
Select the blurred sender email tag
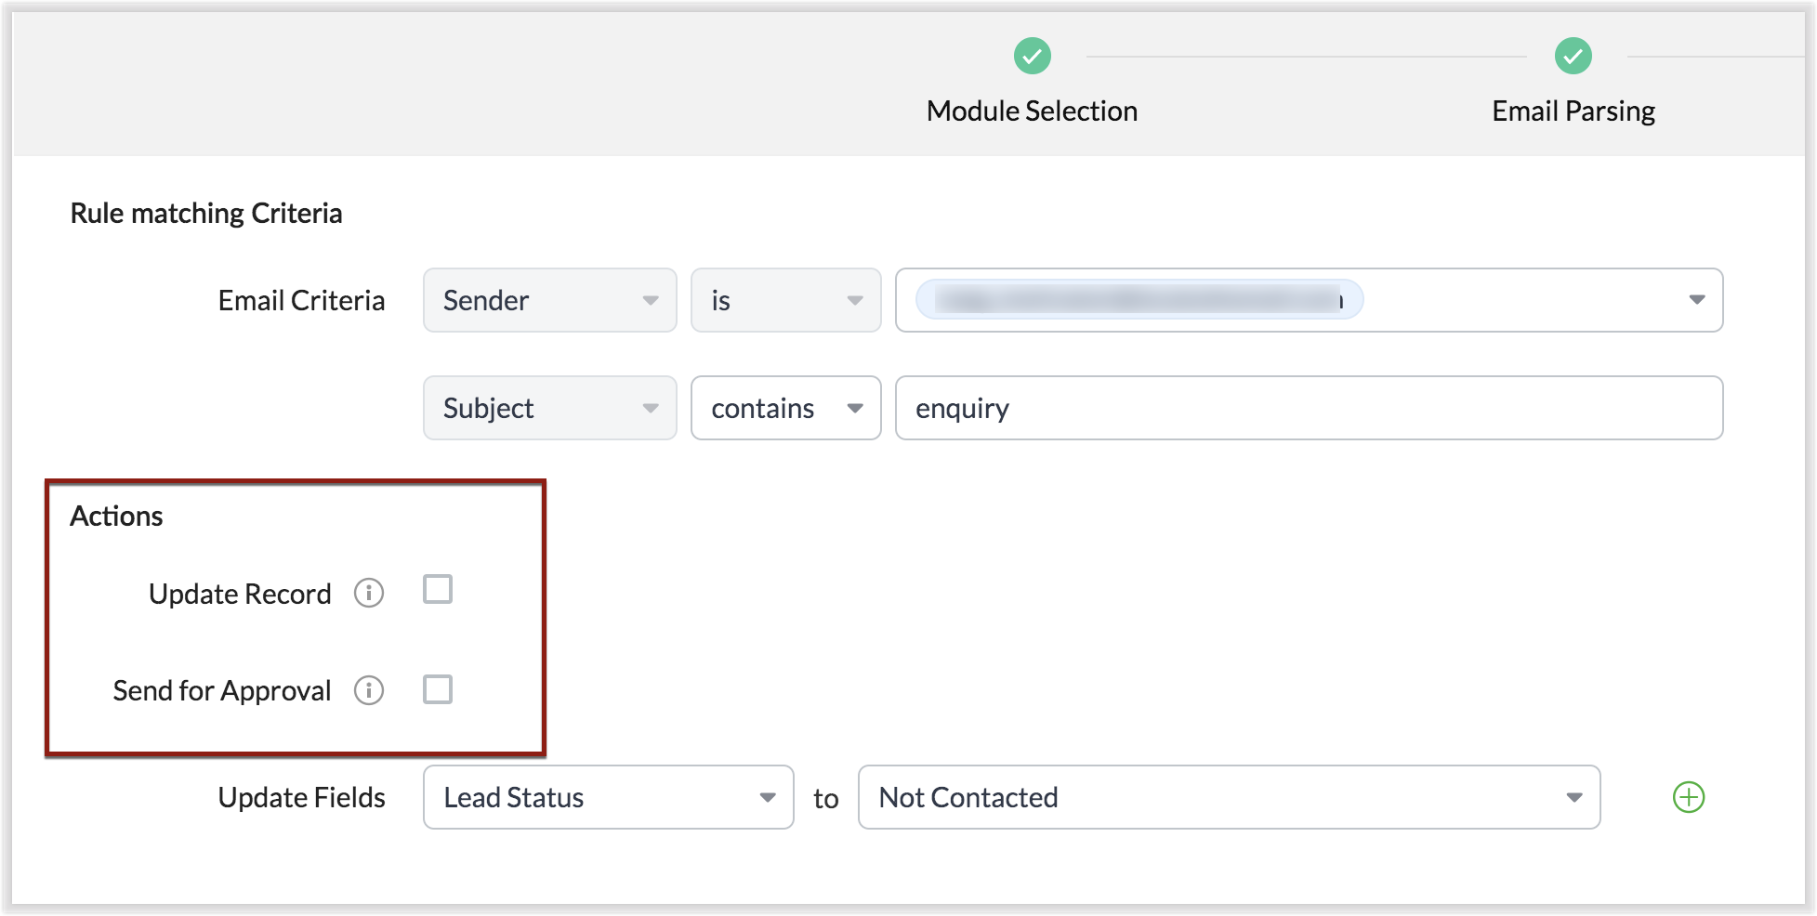1139,300
